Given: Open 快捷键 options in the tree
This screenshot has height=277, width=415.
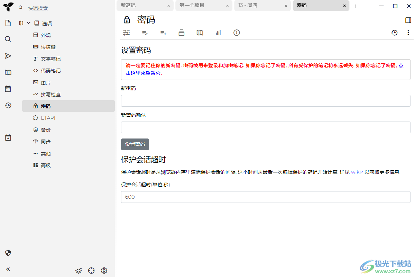Looking at the screenshot, I should (x=48, y=47).
